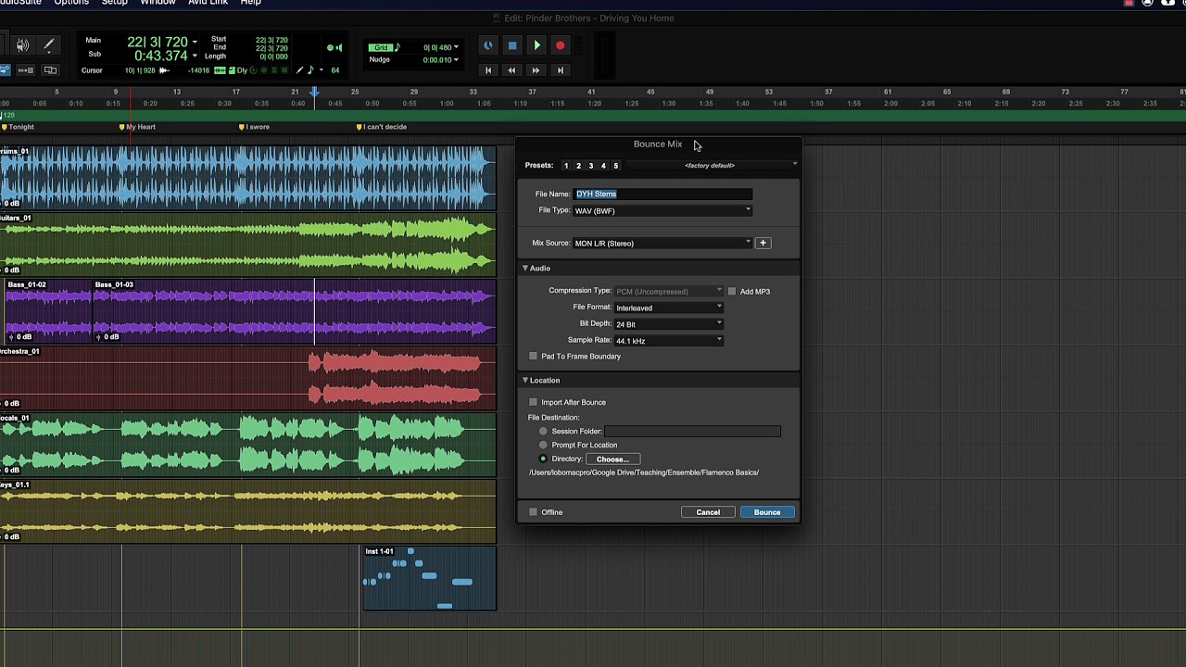Screen dimensions: 1186x667
Task: Open Mix Source MON L/R (Stereo) dropdown
Action: (x=663, y=243)
